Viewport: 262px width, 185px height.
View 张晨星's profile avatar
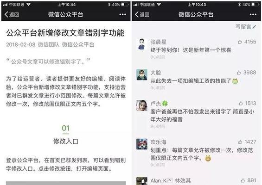[142, 44]
